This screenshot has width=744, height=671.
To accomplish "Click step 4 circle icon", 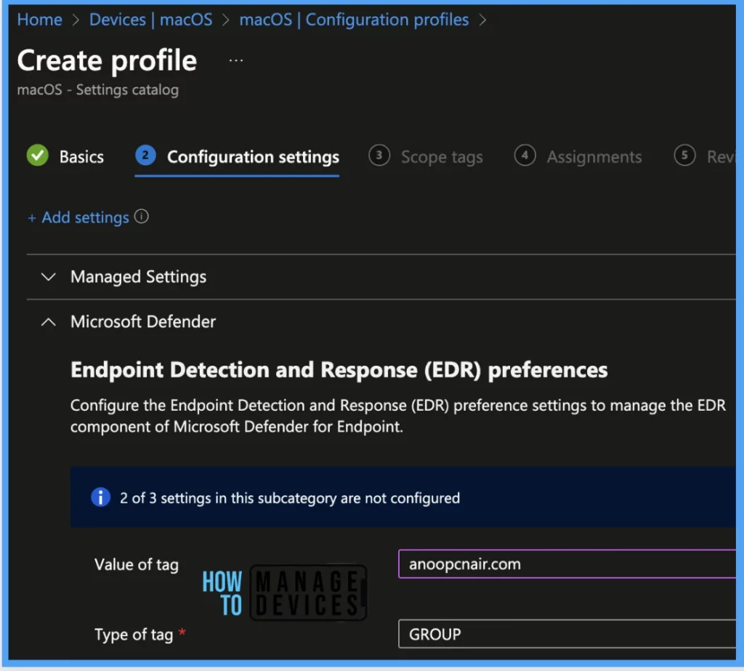I will pyautogui.click(x=525, y=156).
